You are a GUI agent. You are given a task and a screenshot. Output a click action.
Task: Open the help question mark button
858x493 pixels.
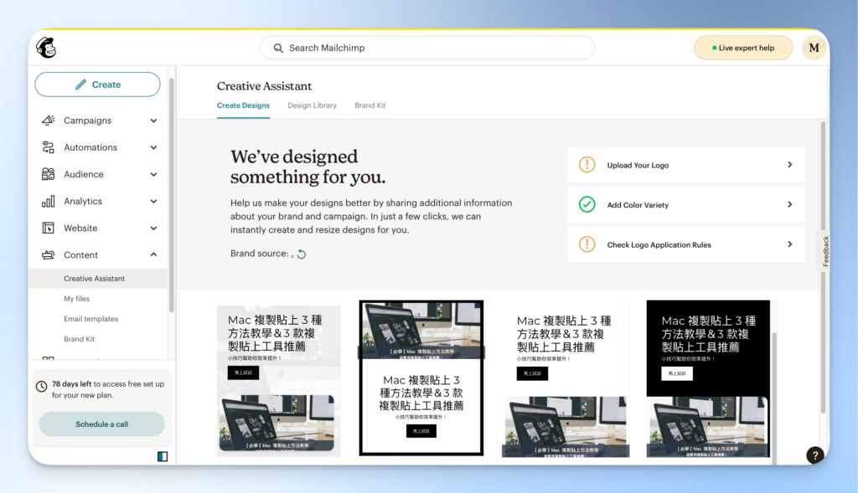[x=814, y=455]
